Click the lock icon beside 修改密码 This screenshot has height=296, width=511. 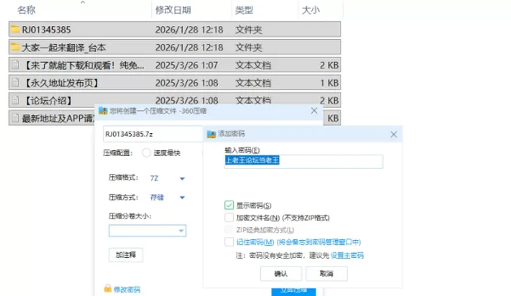coord(108,288)
